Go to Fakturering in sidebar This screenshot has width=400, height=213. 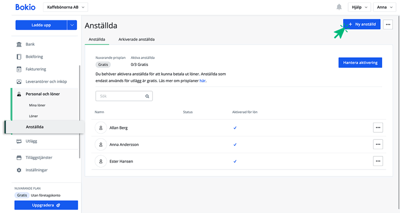pos(36,69)
